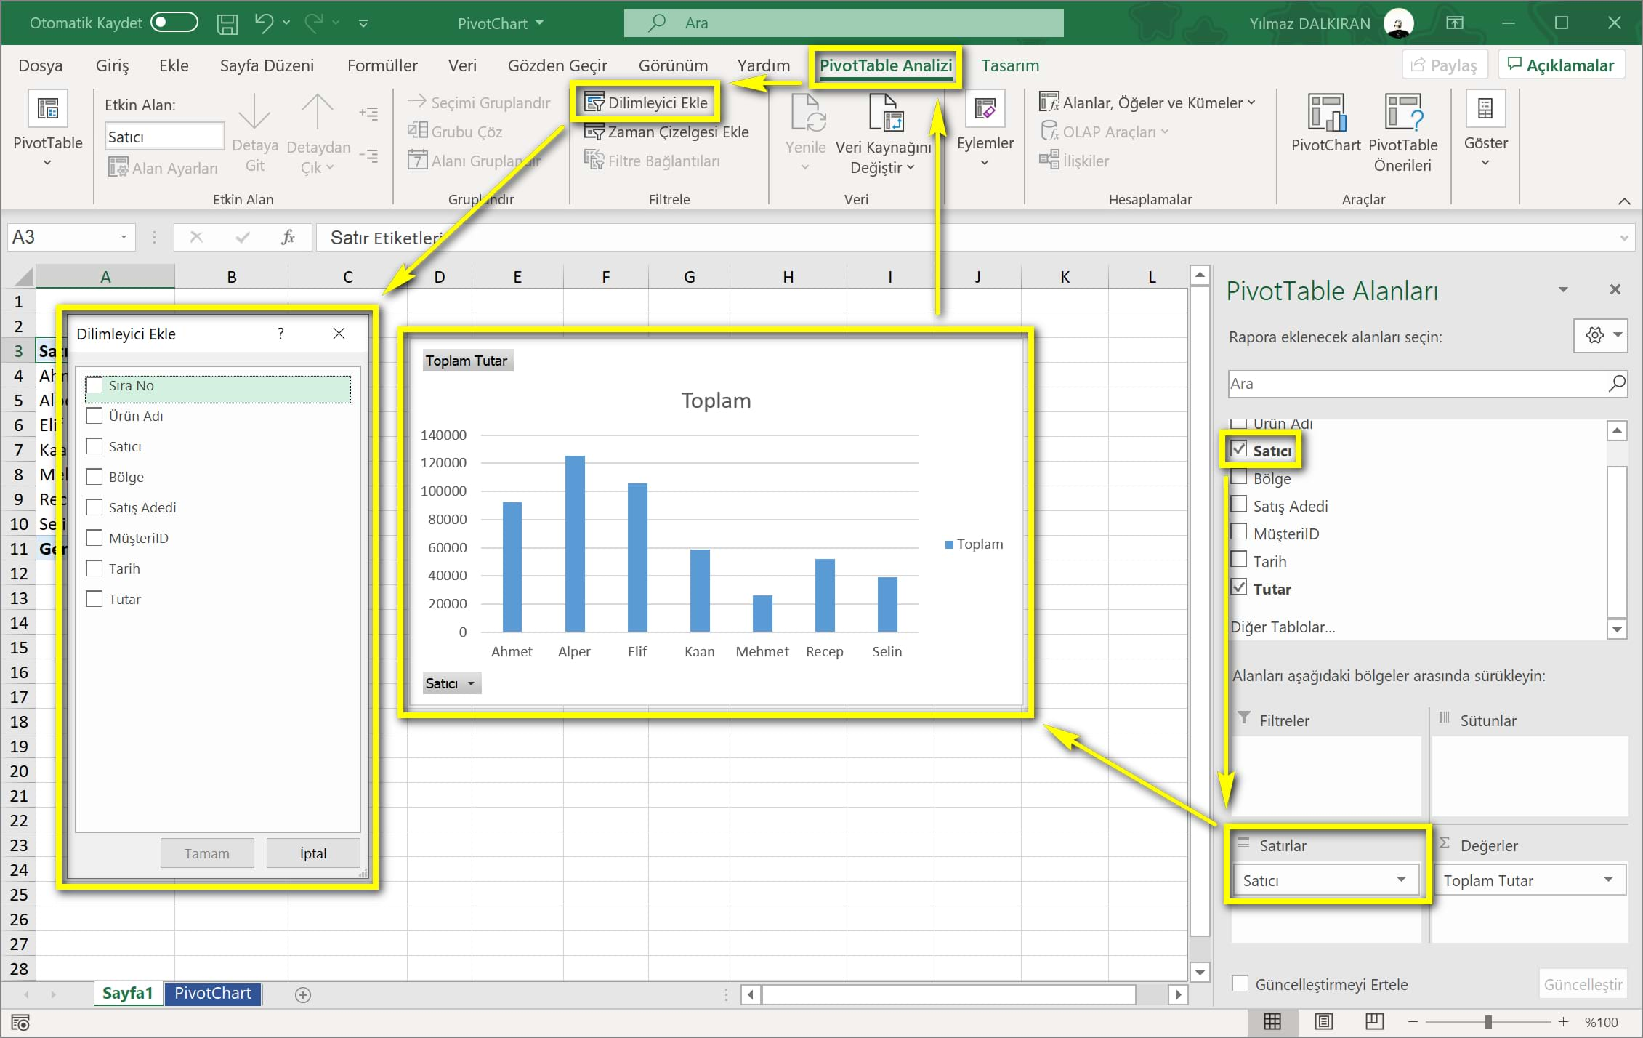Check Ürün Adı in slicer dialog

[94, 416]
